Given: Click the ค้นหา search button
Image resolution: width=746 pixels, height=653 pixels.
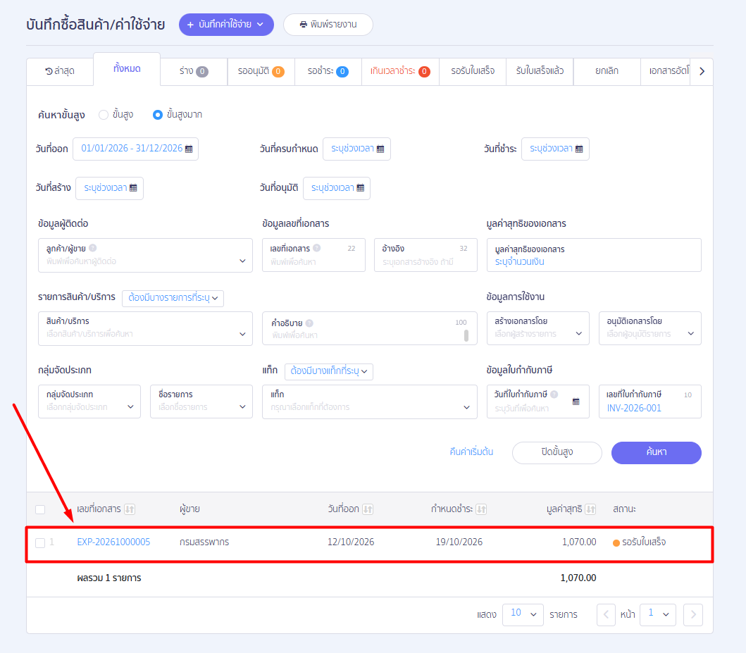Looking at the screenshot, I should 657,453.
